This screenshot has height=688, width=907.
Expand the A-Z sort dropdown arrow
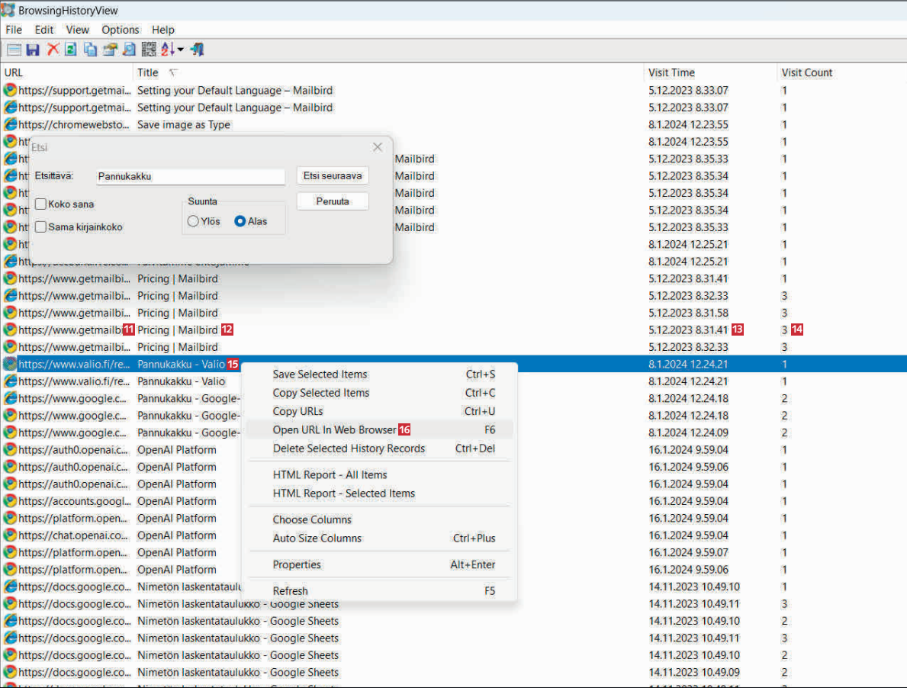click(181, 50)
